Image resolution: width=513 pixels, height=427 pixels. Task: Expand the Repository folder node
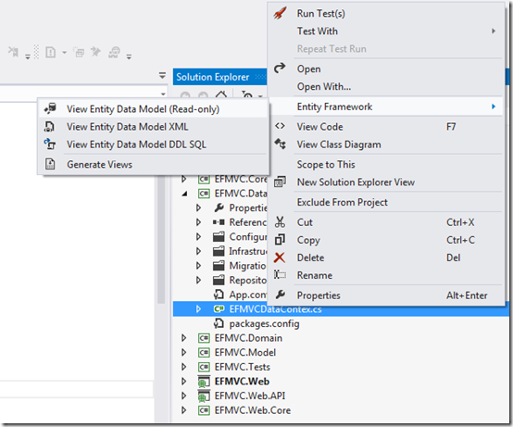(198, 280)
